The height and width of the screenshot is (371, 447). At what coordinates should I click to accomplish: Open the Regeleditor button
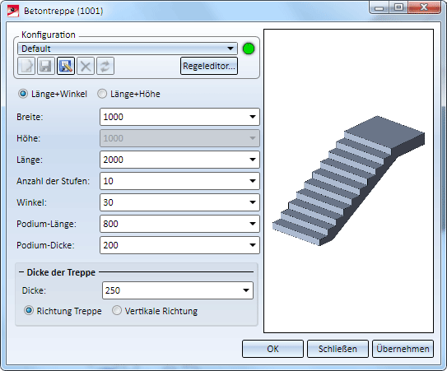tap(209, 66)
